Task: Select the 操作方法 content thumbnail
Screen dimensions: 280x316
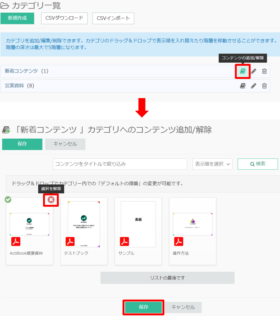Action: click(192, 224)
